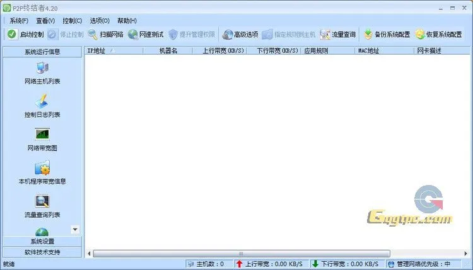Image resolution: width=473 pixels, height=270 pixels.
Task: Open the 帮助(H) menu
Action: (x=127, y=21)
